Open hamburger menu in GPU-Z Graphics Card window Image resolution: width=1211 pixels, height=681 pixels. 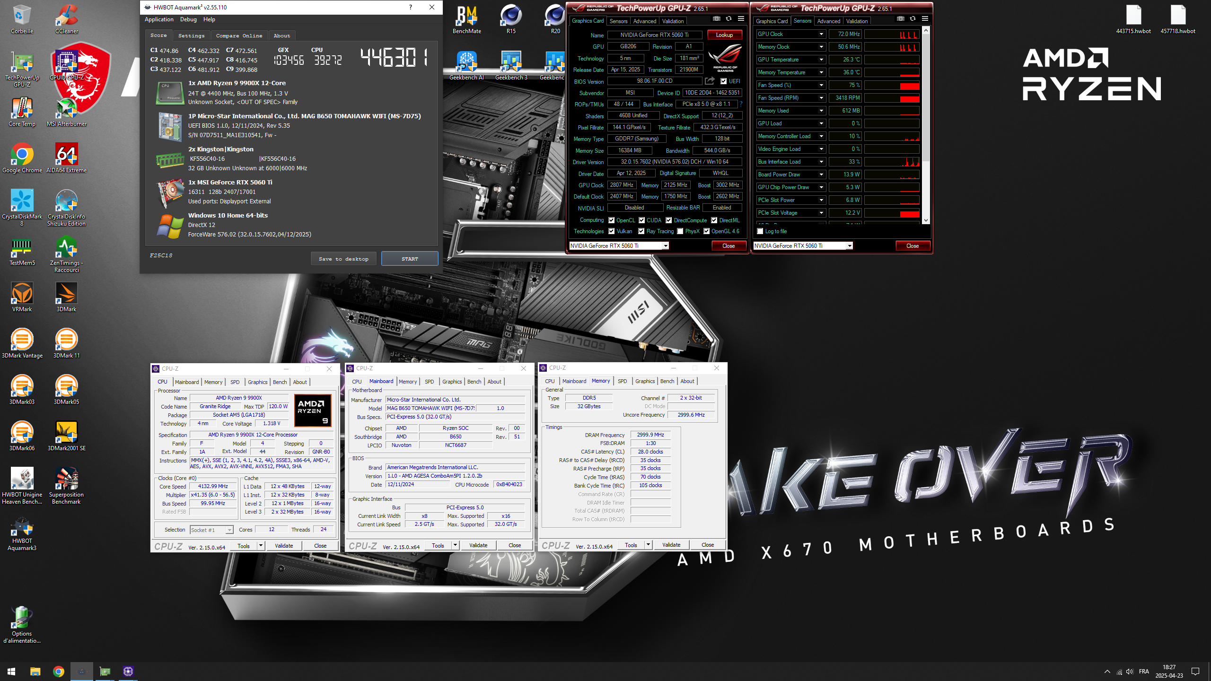click(x=741, y=19)
